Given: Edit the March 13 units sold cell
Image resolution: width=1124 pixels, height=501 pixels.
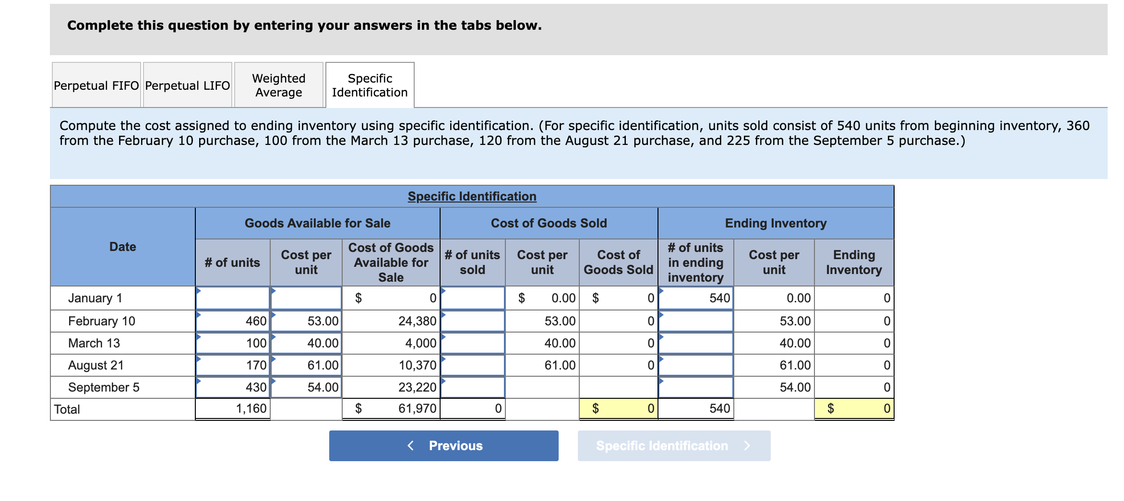Looking at the screenshot, I should click(472, 342).
